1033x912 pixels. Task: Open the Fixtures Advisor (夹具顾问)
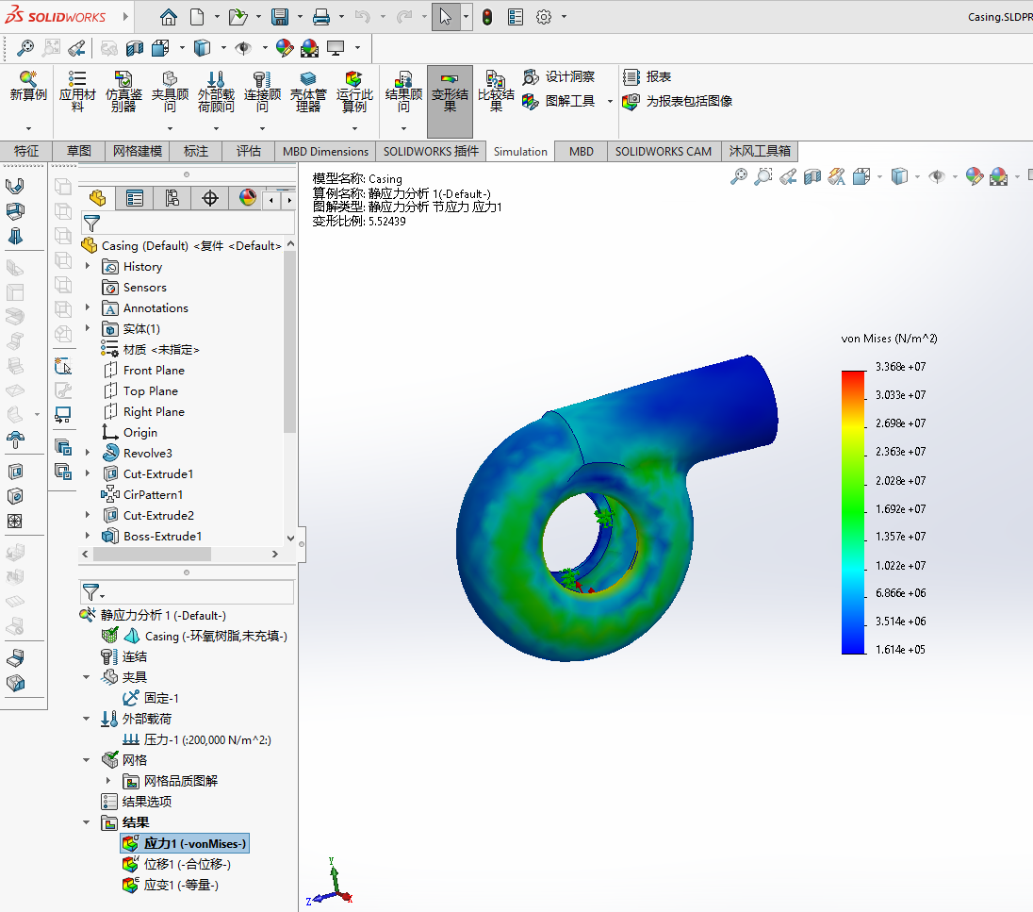pyautogui.click(x=170, y=91)
